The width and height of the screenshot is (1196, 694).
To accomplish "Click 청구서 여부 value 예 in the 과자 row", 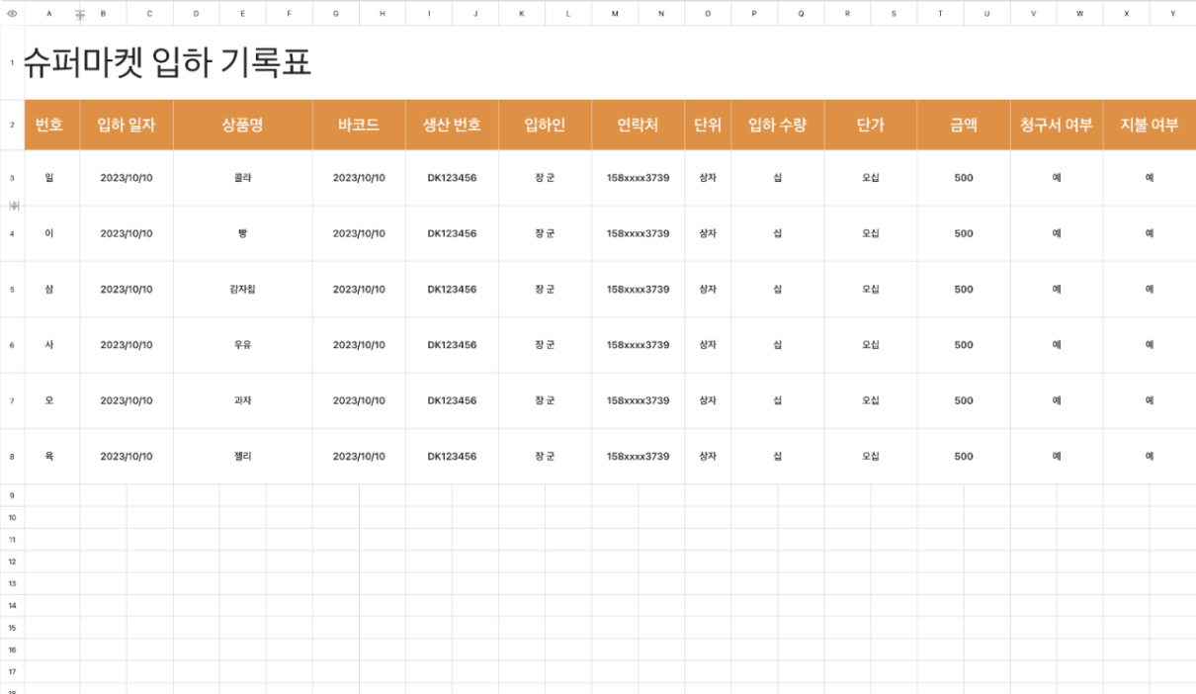I will [x=1057, y=400].
